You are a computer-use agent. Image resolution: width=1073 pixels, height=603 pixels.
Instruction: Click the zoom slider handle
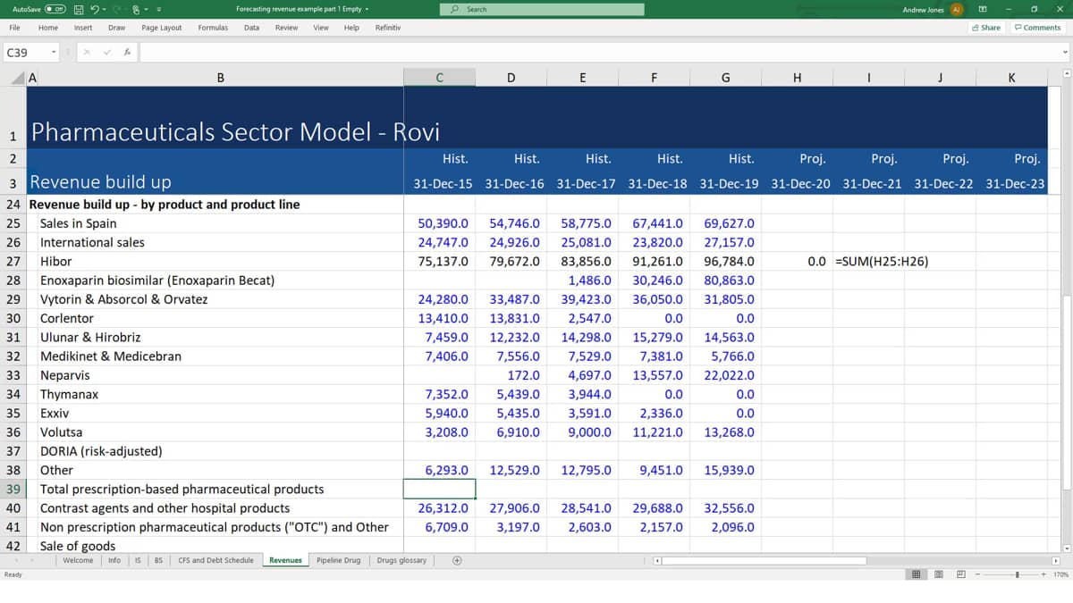[1018, 574]
